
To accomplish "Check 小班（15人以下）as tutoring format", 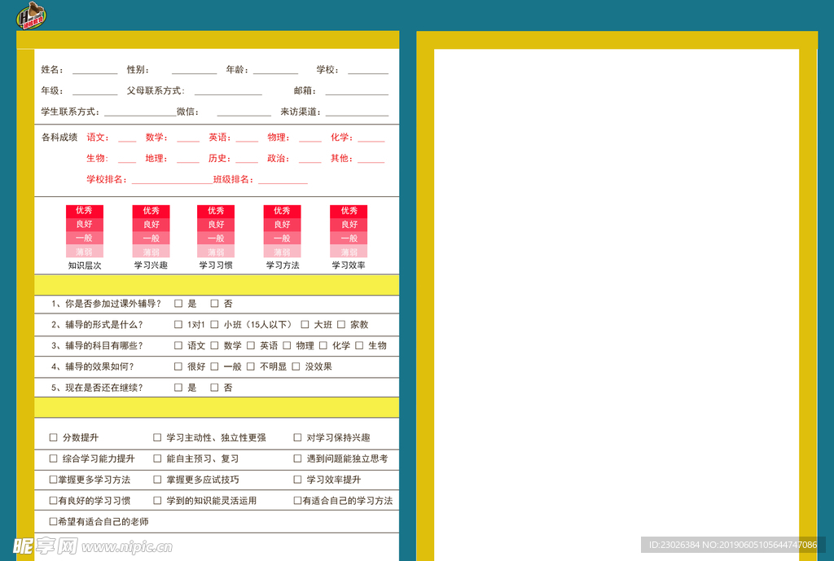I will [x=214, y=325].
